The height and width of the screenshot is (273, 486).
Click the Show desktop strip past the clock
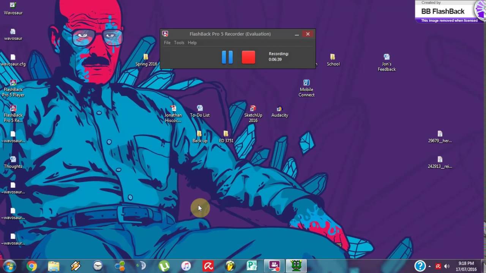(x=483, y=266)
